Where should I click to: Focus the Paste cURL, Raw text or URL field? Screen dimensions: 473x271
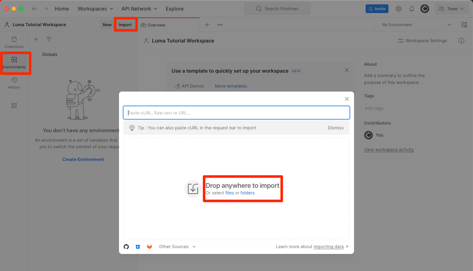(236, 113)
